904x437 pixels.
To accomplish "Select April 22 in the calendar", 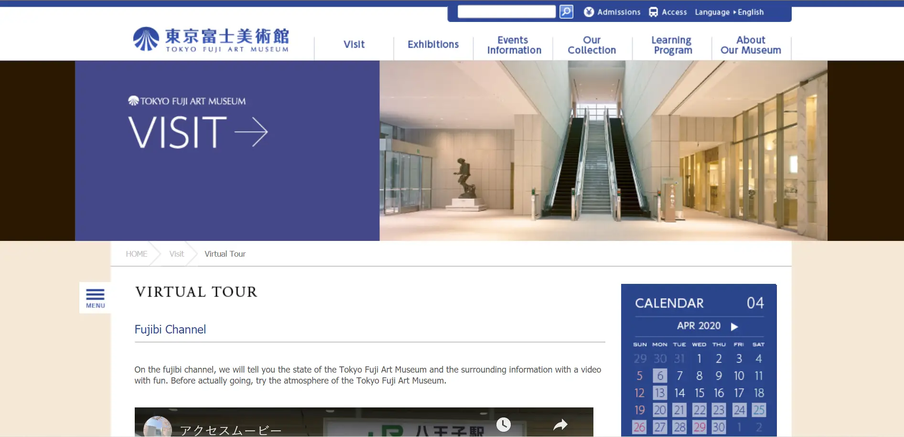I will tap(700, 410).
